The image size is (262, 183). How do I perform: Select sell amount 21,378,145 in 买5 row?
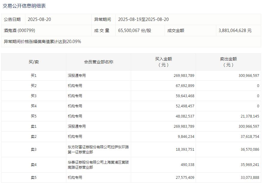tap(250, 116)
